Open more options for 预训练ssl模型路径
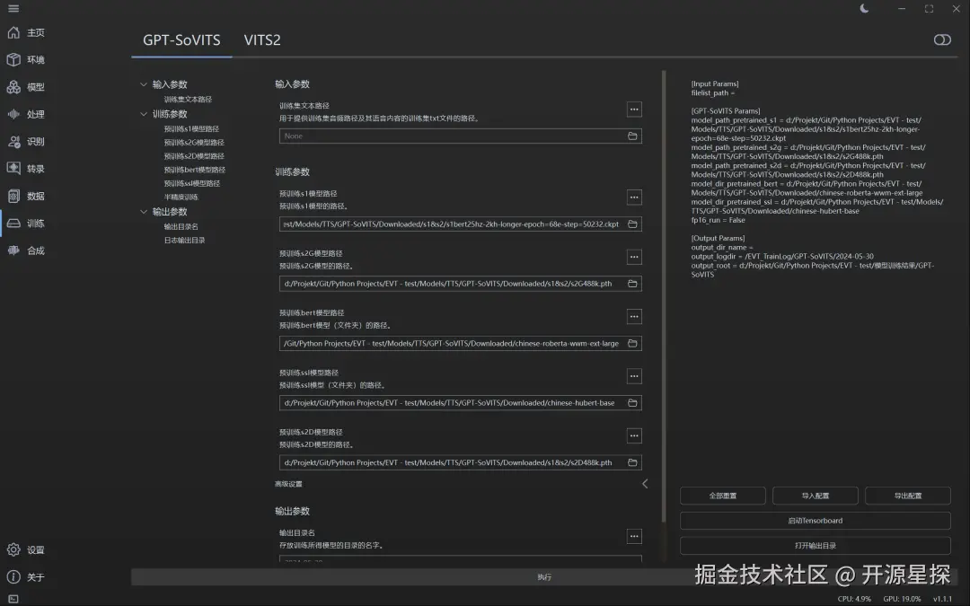This screenshot has height=606, width=970. [634, 376]
